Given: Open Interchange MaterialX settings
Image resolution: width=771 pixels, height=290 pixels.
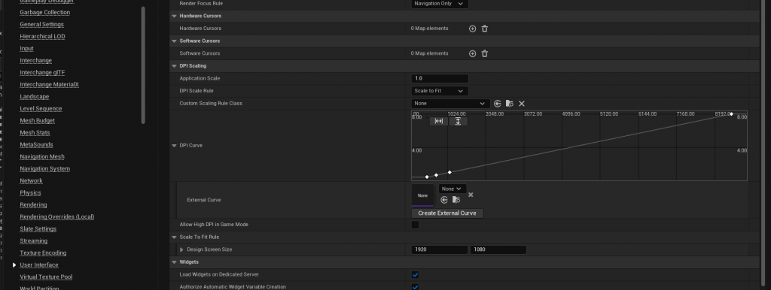Looking at the screenshot, I should pos(49,84).
